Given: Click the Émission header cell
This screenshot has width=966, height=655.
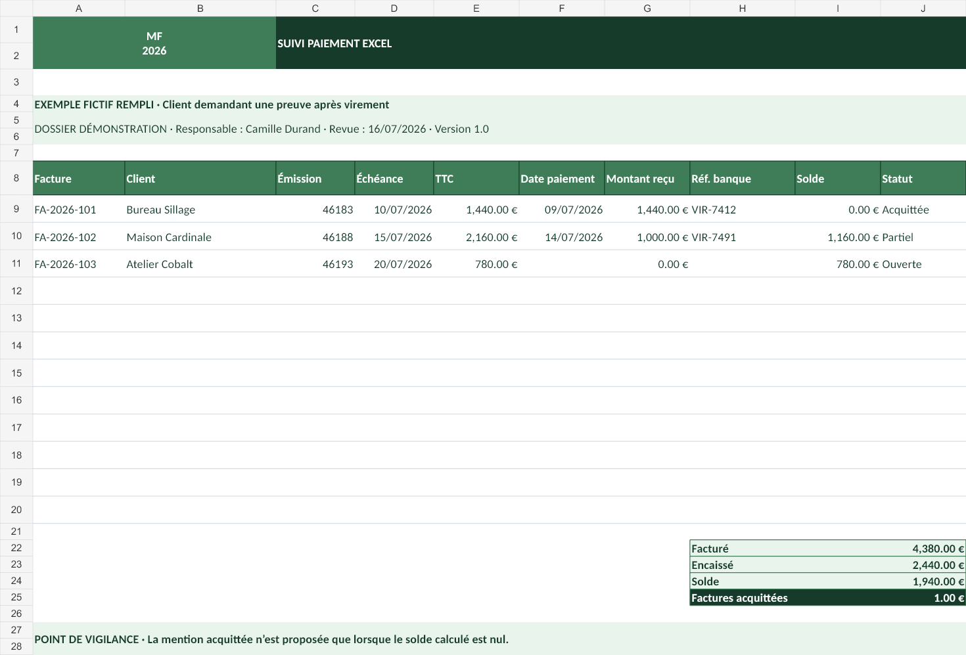Looking at the screenshot, I should pyautogui.click(x=315, y=178).
